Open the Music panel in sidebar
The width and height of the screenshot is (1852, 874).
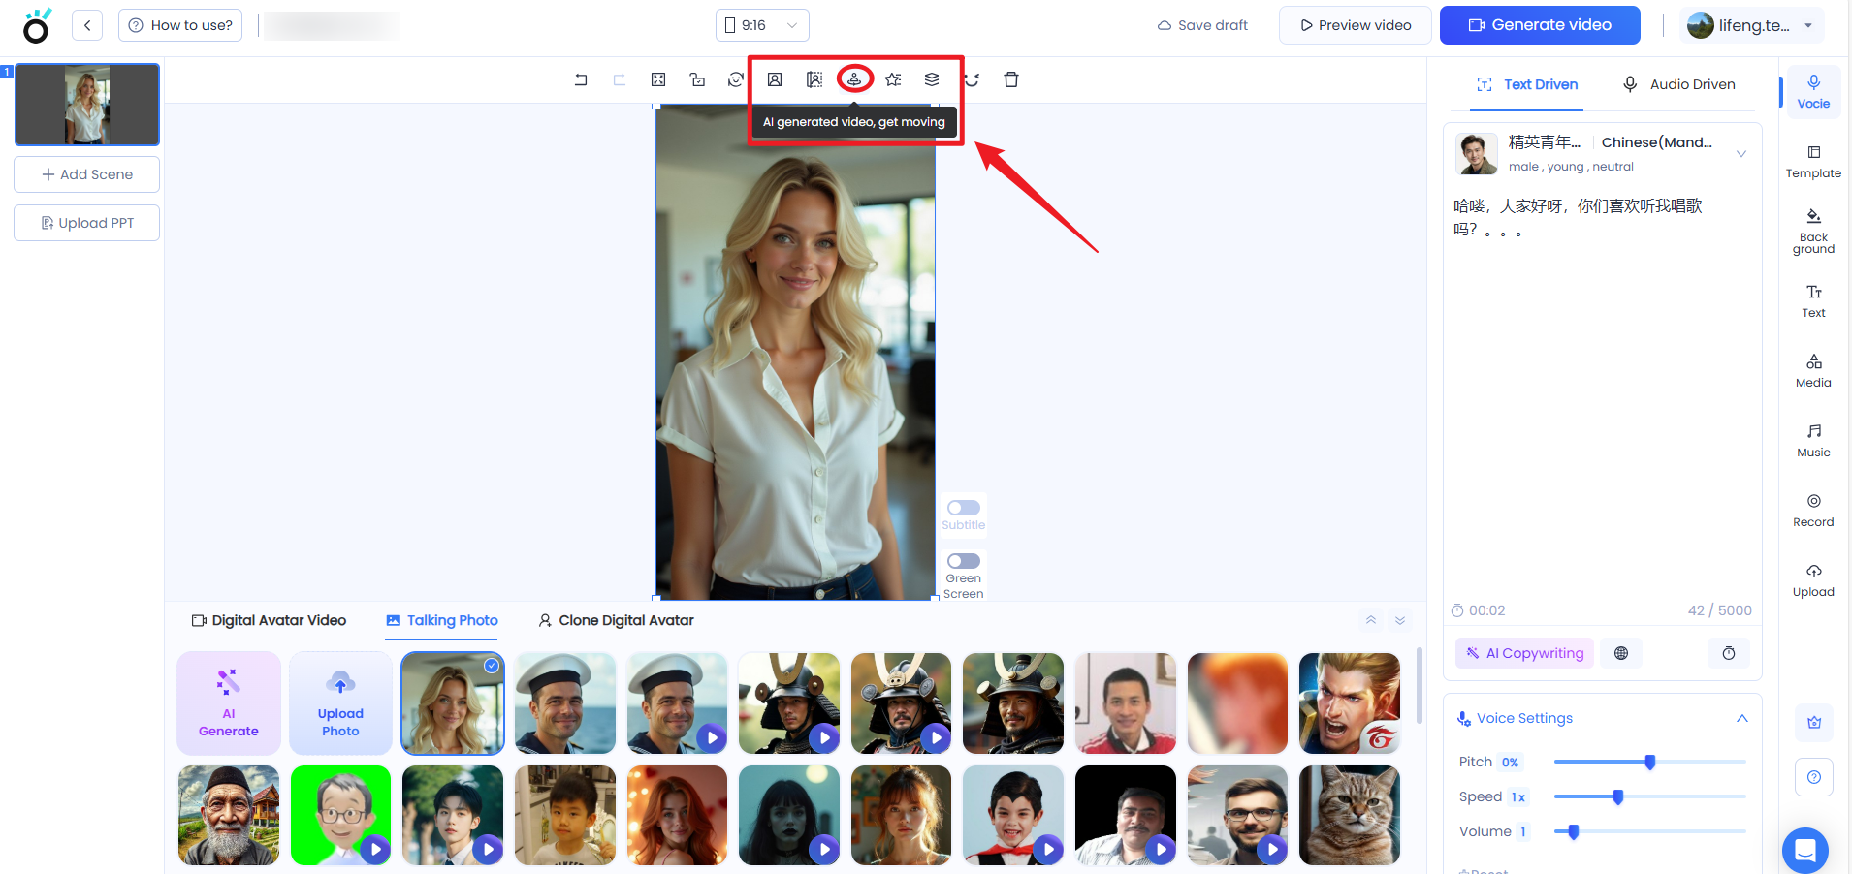point(1813,439)
